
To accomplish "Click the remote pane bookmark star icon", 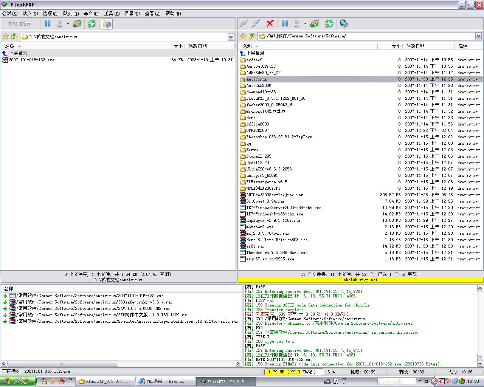I will [243, 36].
